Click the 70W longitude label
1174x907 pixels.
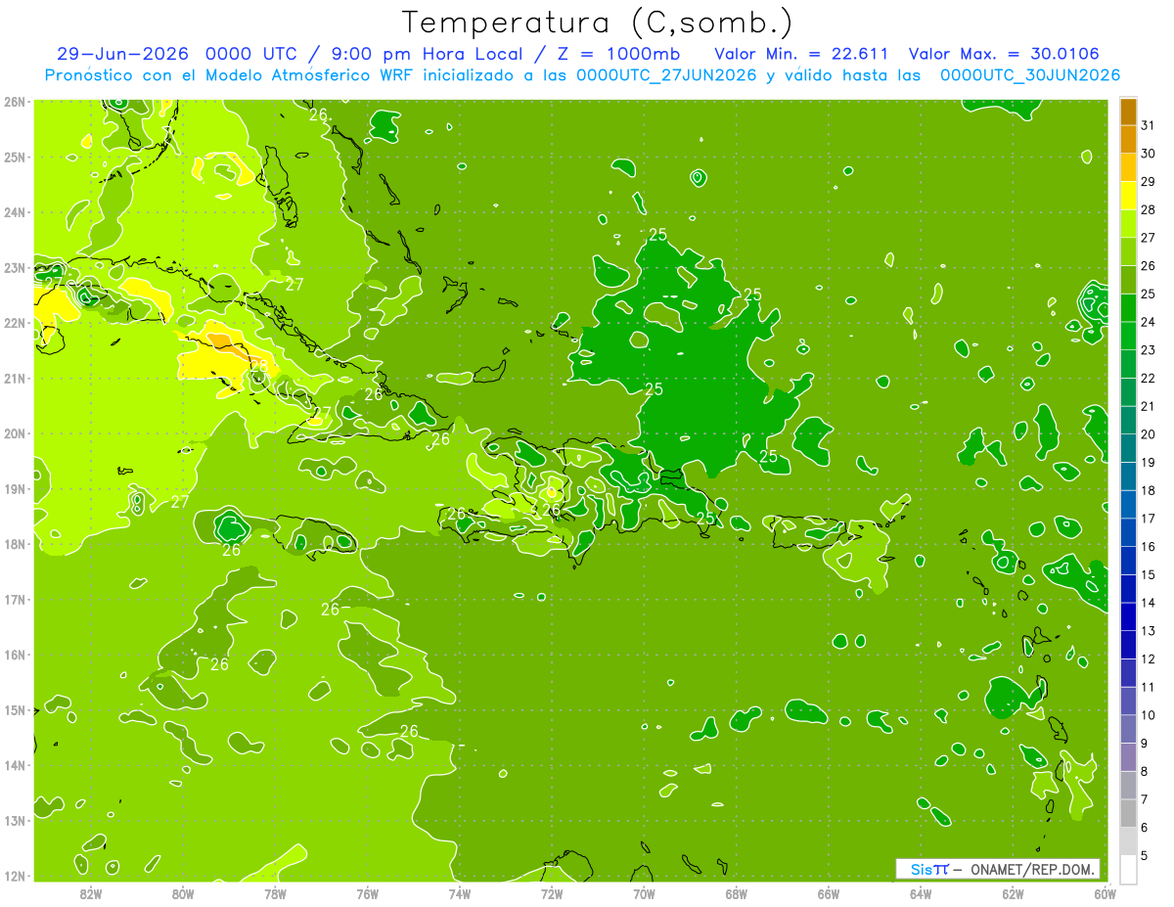pyautogui.click(x=644, y=893)
